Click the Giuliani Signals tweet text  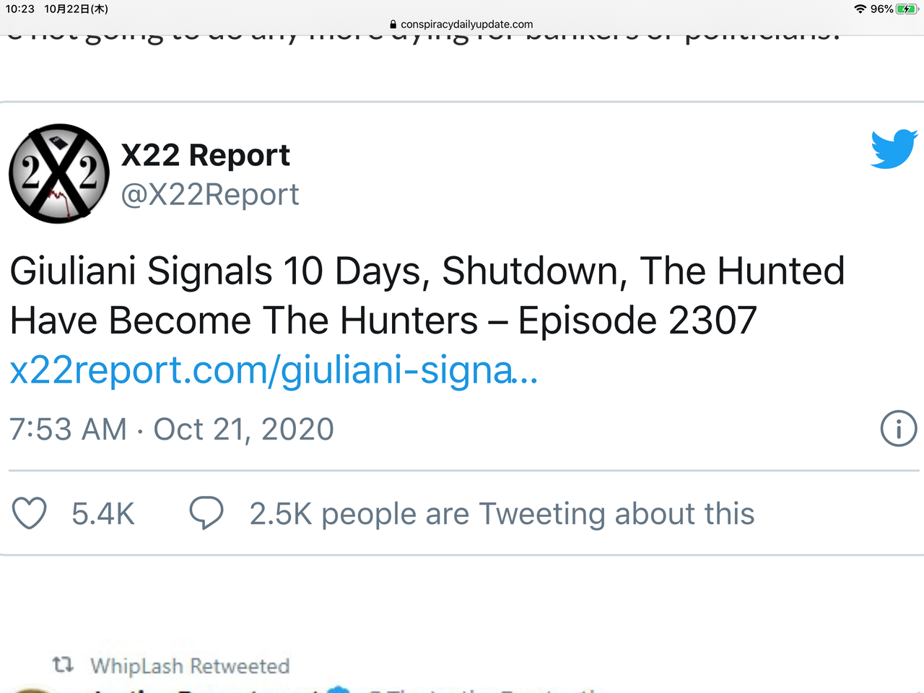click(426, 295)
